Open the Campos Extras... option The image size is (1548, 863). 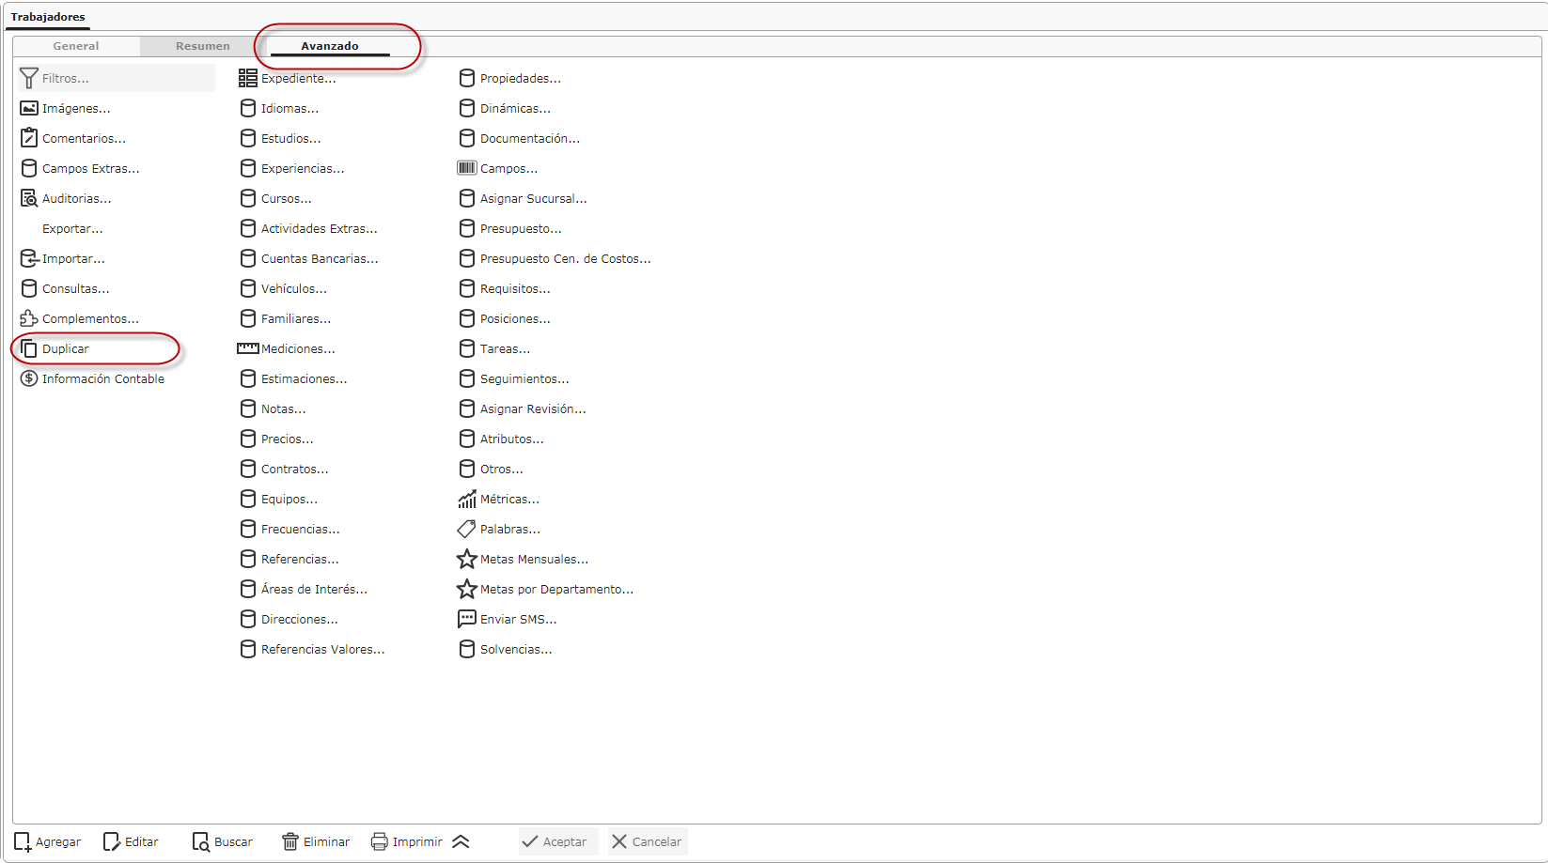tap(90, 168)
